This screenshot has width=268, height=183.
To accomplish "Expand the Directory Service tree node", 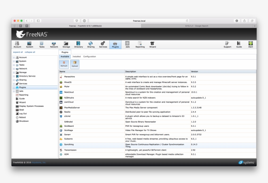I will tap(14, 76).
